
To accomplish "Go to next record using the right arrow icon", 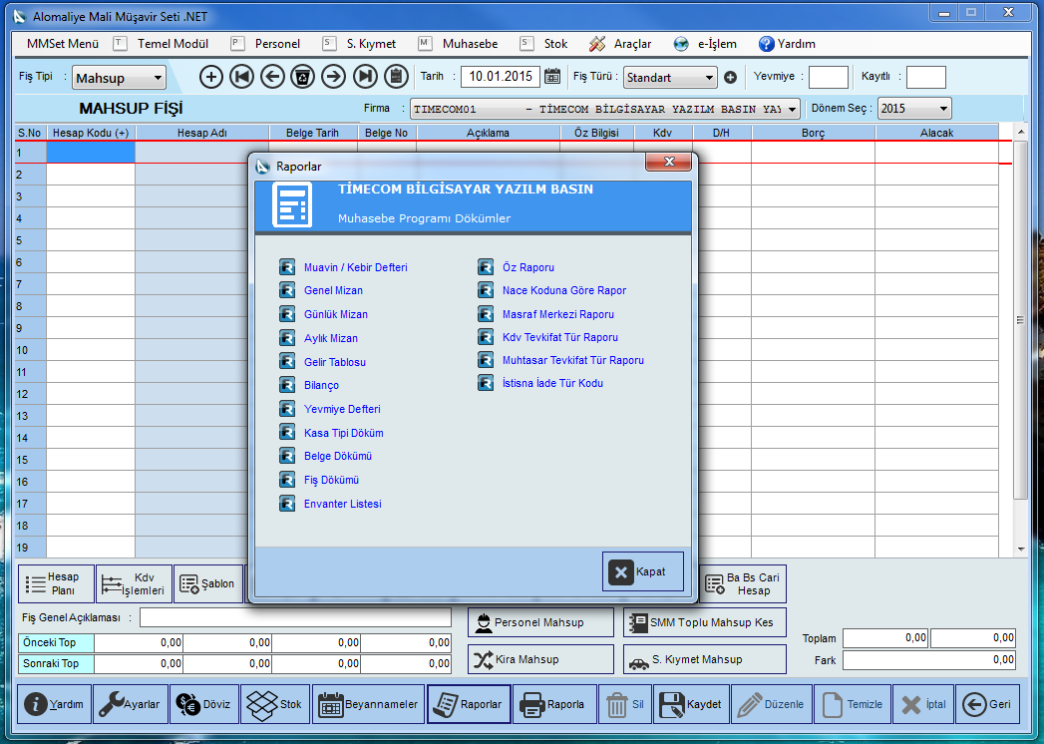I will click(334, 77).
